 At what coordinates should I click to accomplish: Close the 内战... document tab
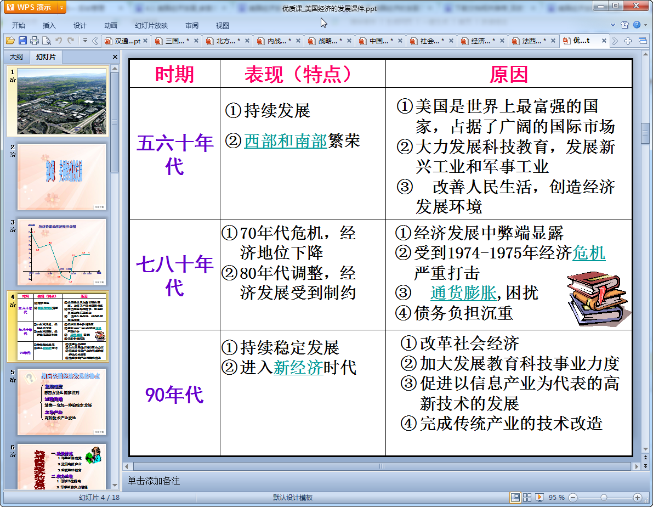point(298,41)
